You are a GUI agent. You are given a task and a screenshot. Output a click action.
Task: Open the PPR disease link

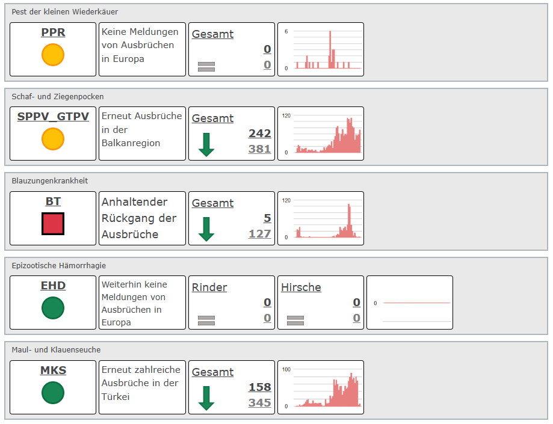point(53,32)
